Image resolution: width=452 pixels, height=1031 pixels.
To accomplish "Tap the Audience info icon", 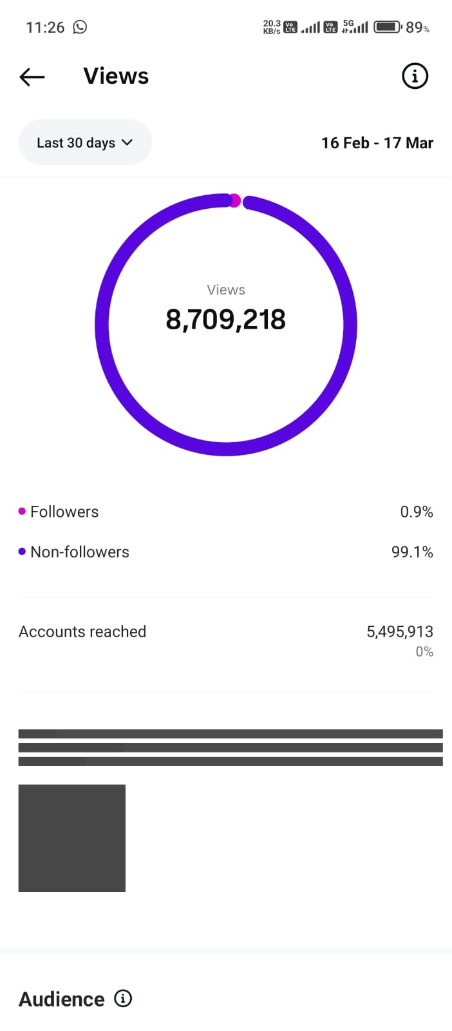I will pos(123,998).
